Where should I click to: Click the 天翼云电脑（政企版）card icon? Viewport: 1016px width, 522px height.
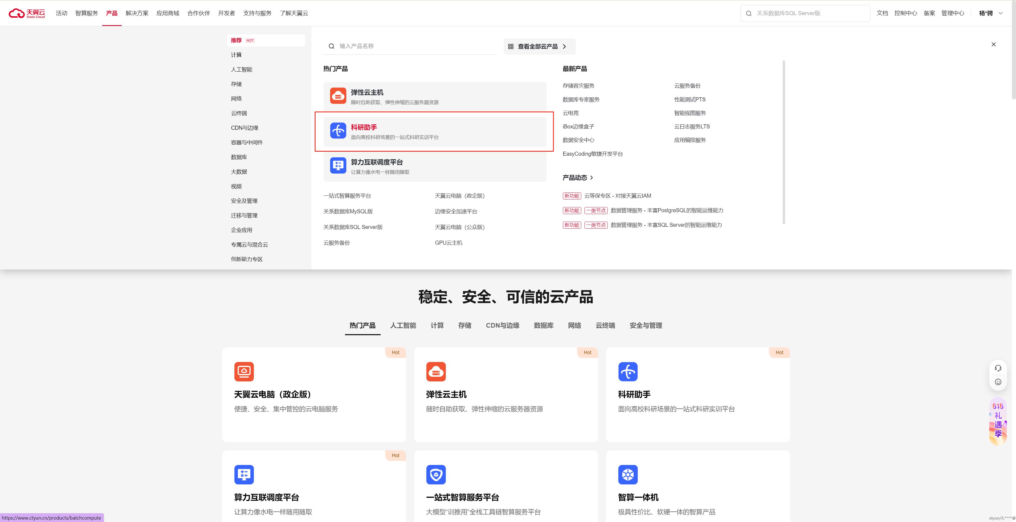pos(244,371)
